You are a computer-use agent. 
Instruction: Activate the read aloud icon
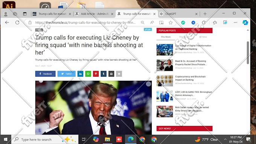(x=152, y=23)
